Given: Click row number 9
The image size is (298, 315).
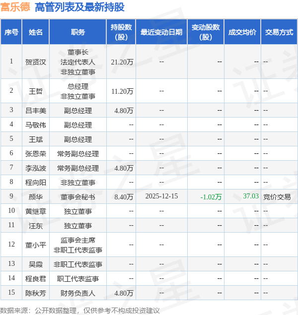Looking at the screenshot, I should (11, 196).
